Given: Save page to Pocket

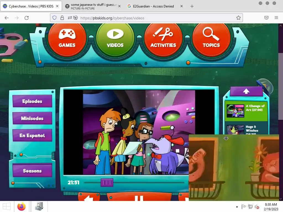Looking at the screenshot, I should pos(266,18).
